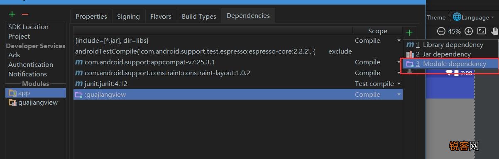Select the constraint-layout dependency row

(238, 73)
